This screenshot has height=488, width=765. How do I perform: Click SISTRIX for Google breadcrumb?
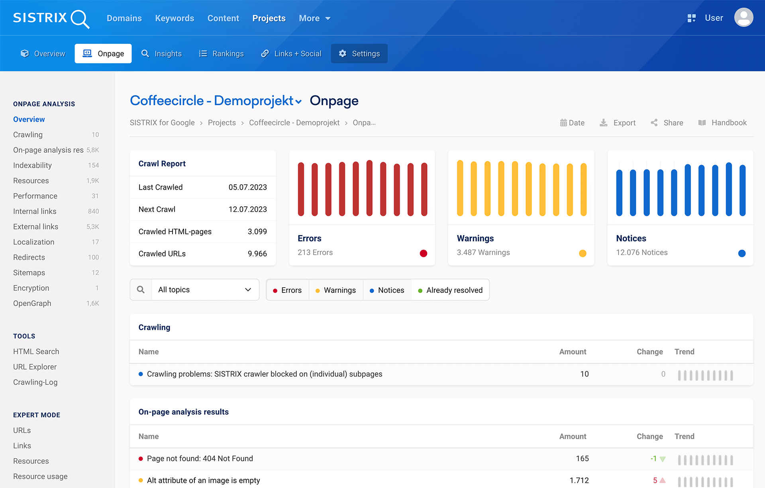coord(162,123)
